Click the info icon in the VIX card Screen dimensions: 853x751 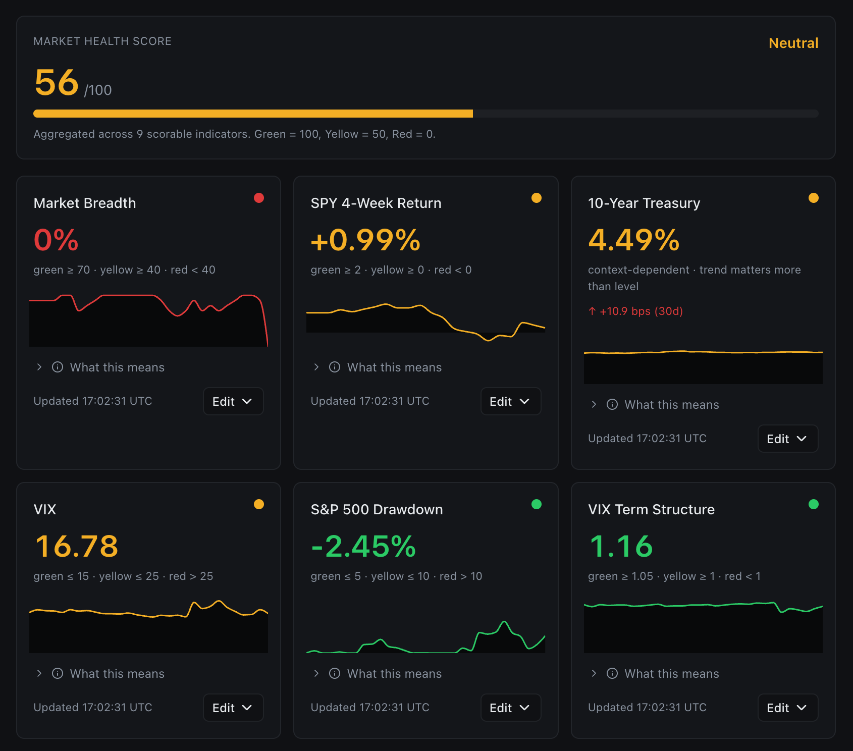click(58, 673)
